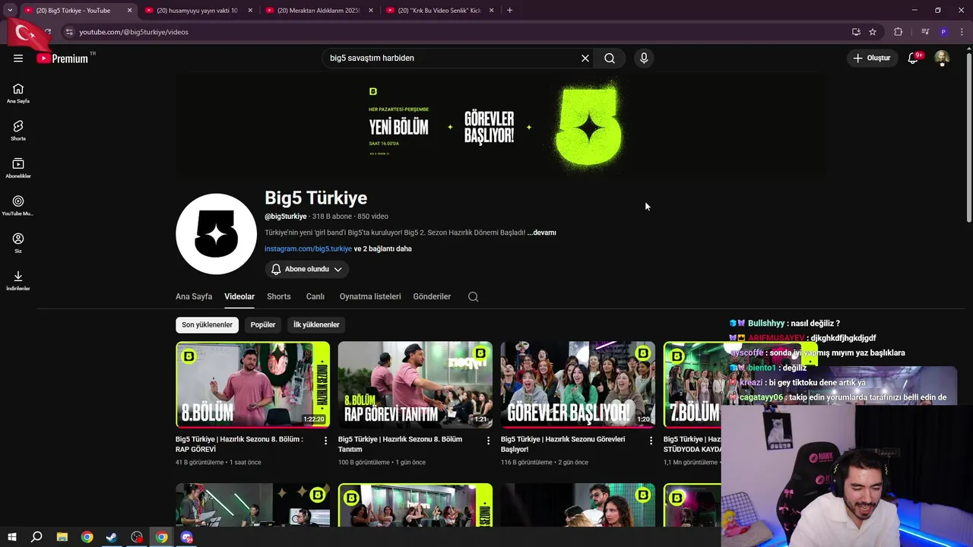The height and width of the screenshot is (547, 973).
Task: Open the Windows Start menu
Action: (12, 537)
